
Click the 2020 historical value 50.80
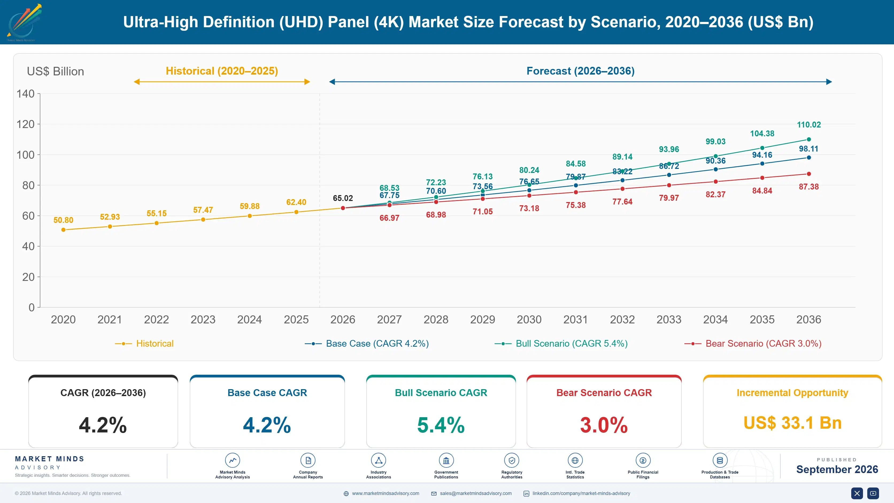click(x=63, y=220)
